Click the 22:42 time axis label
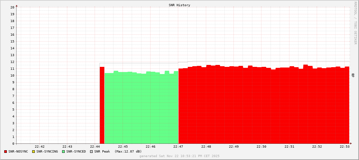Viewport: 359px width, 160px height. 39,147
